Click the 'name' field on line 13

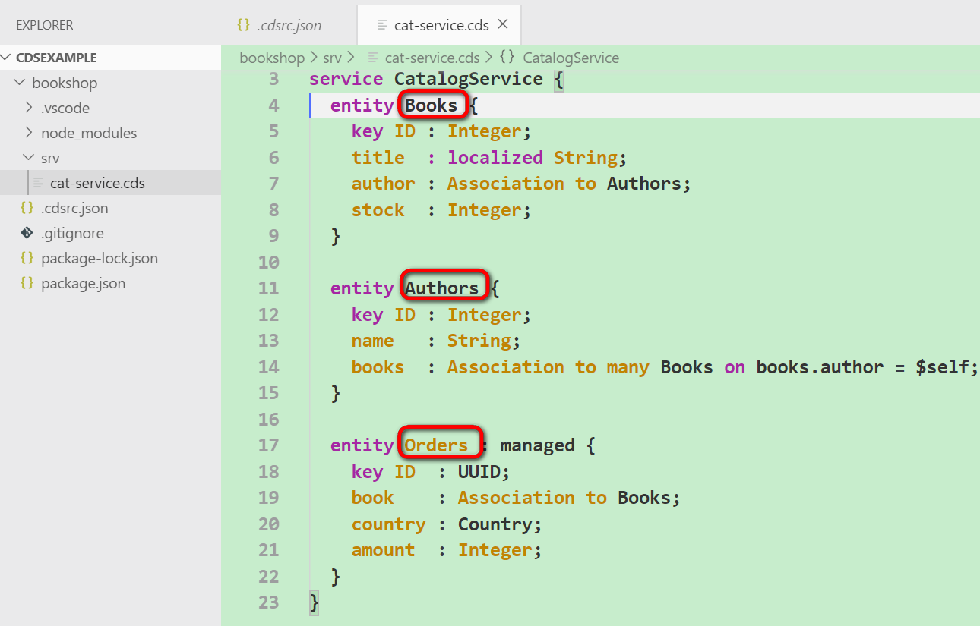(x=373, y=341)
